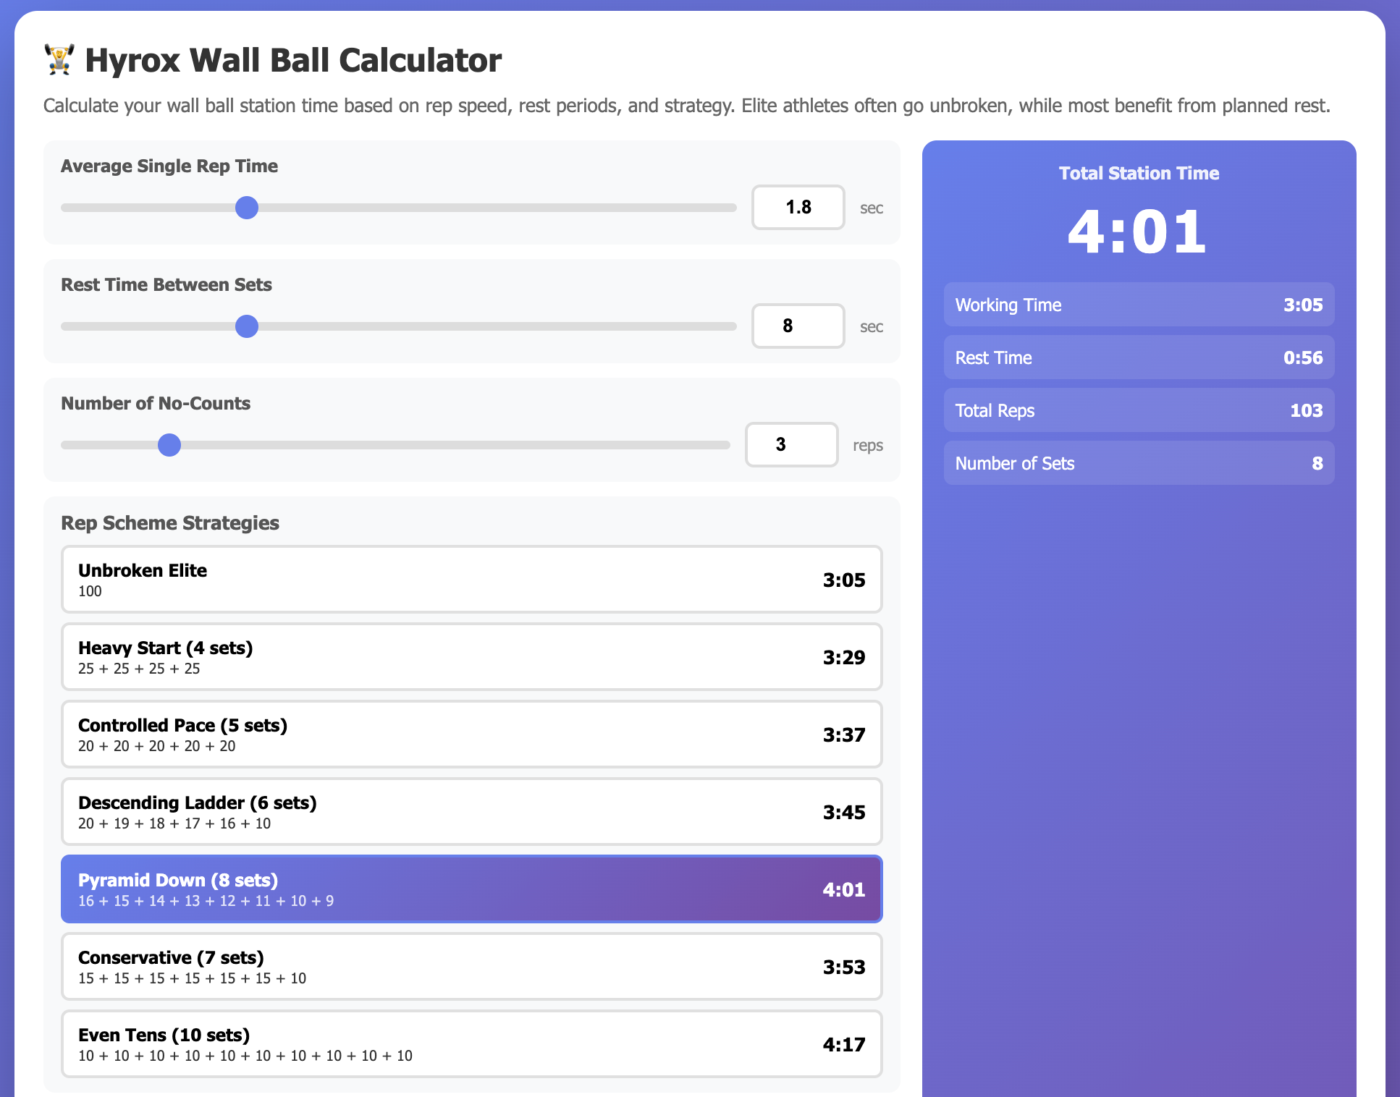Select the Pyramid Down (8 sets) strategy
The height and width of the screenshot is (1097, 1400).
[472, 889]
